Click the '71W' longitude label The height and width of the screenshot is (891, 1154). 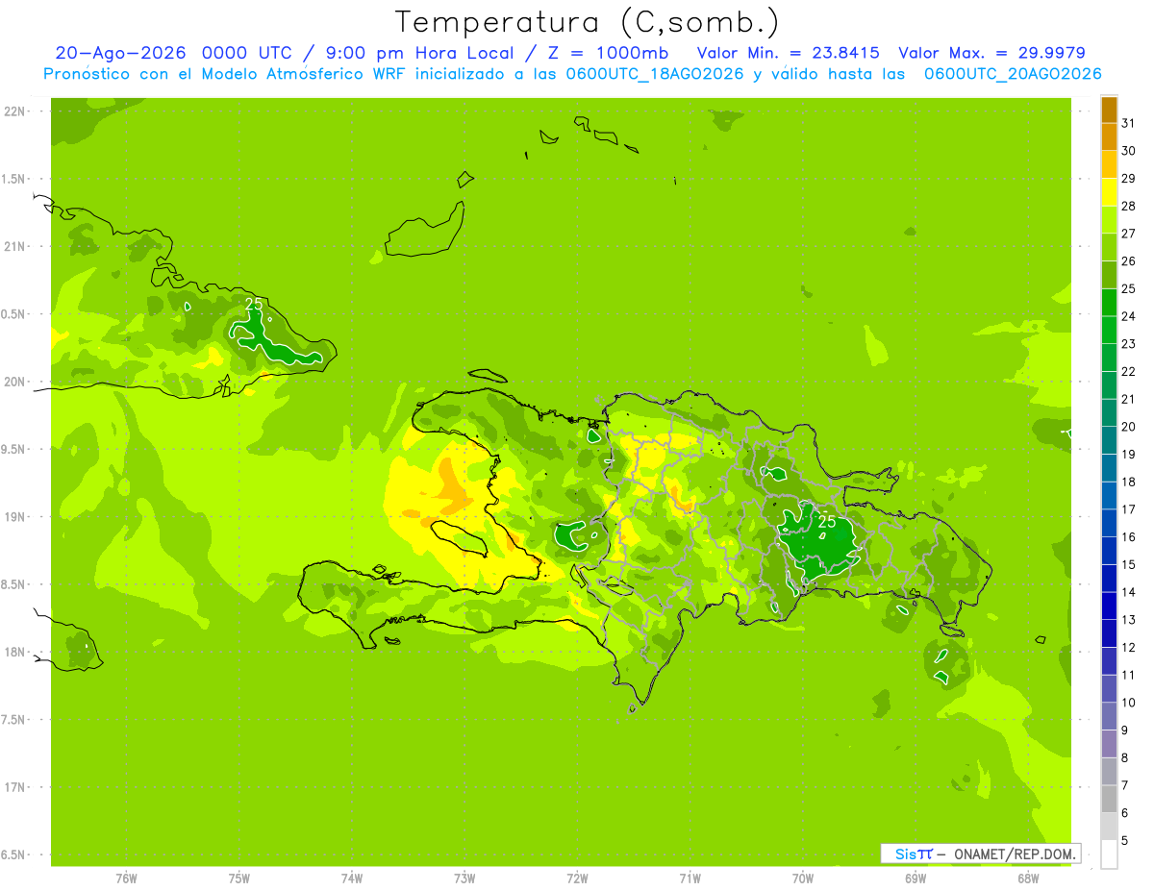click(x=690, y=879)
